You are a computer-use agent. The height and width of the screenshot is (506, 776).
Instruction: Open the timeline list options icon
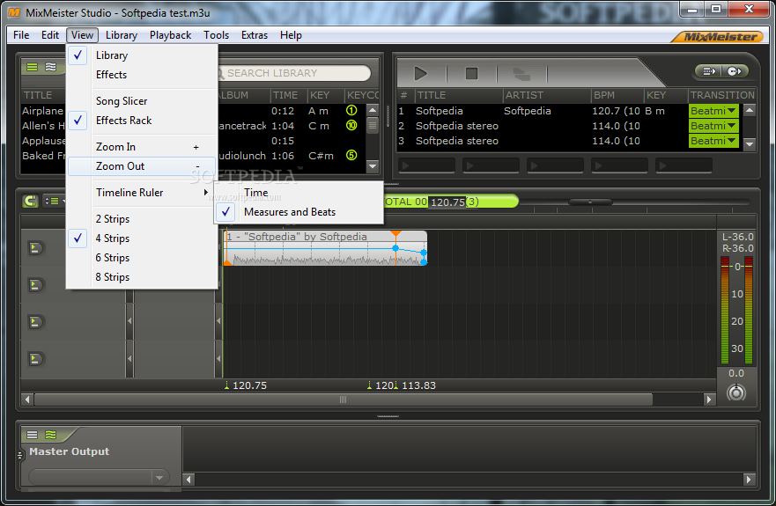pos(53,201)
